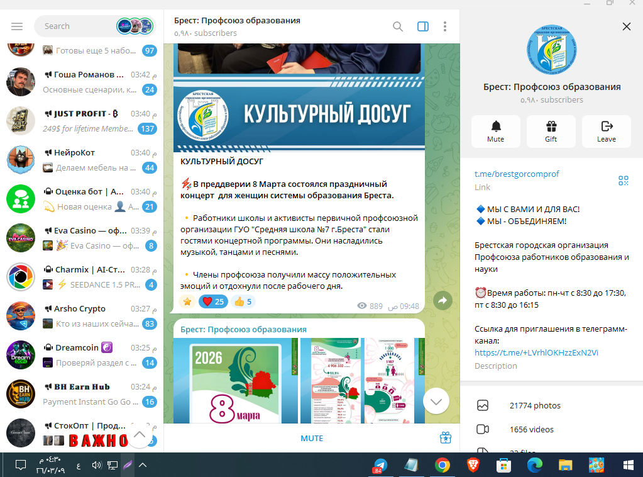Screen dimensions: 643x477
Task: Click the channel title in chat header
Action: tap(237, 21)
